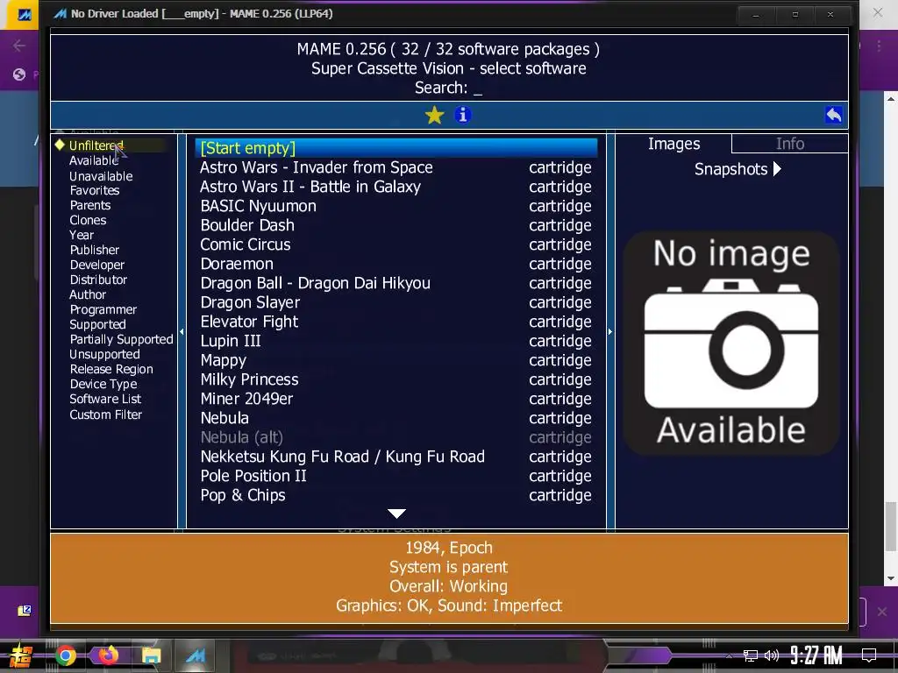
Task: Click the yellow favorites star icon
Action: coord(435,115)
